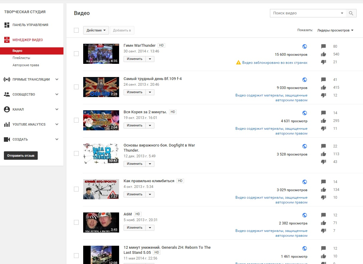This screenshot has width=363, height=264.
Task: Click the thumbs-down icon for Основы виражного боя
Action: click(323, 162)
